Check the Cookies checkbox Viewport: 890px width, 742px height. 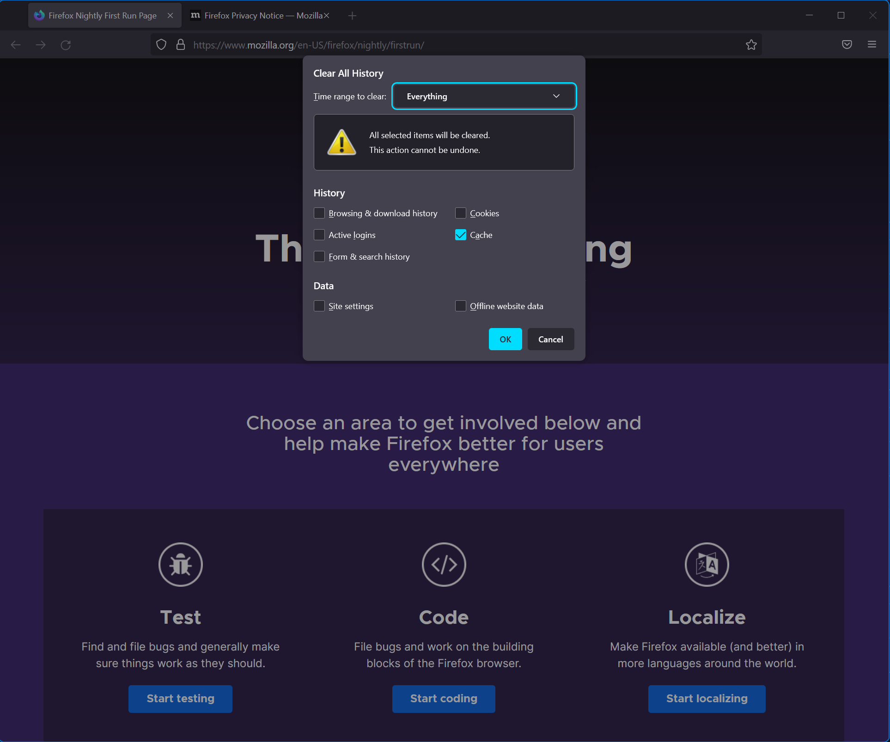point(461,213)
